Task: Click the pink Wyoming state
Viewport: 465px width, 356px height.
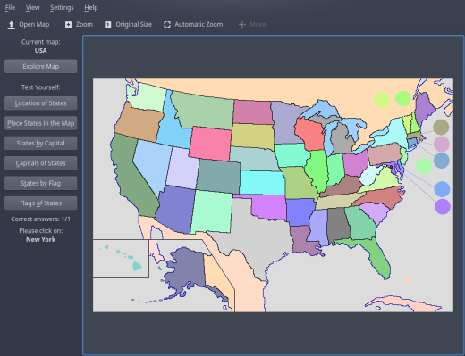Action: point(210,144)
